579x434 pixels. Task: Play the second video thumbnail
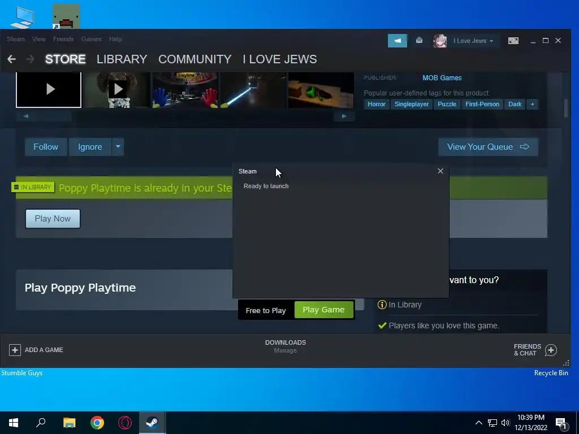(118, 89)
